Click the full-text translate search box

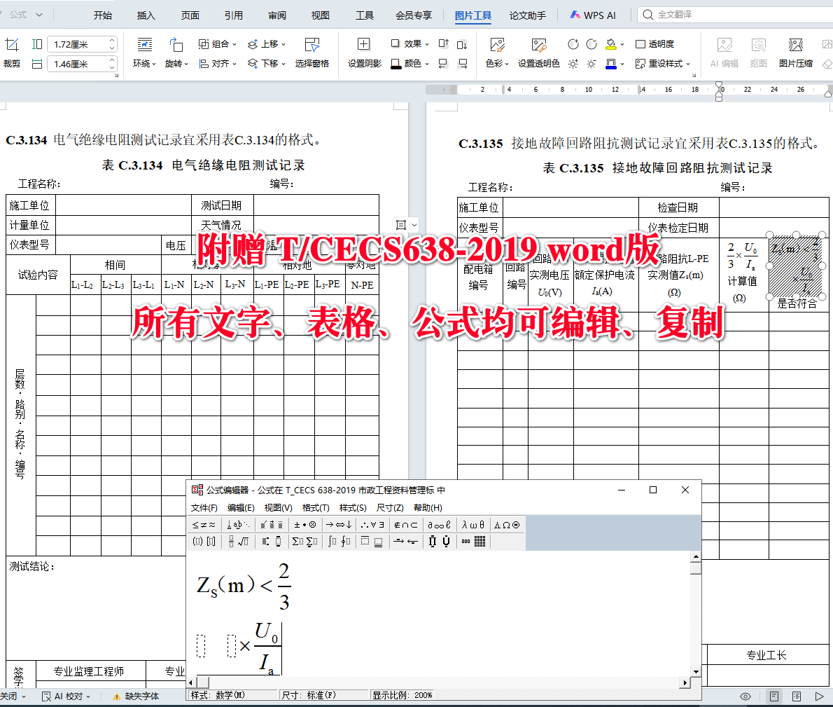click(735, 14)
